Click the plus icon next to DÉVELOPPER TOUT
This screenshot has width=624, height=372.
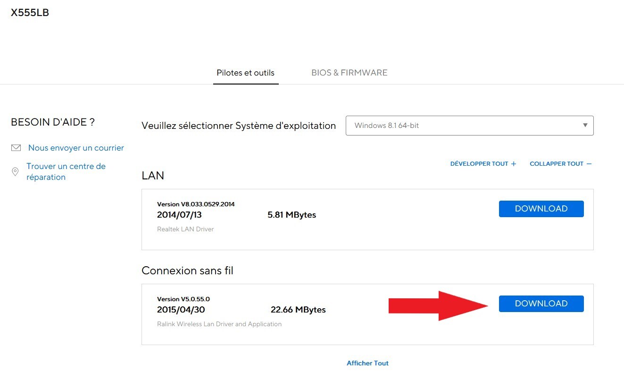[x=514, y=164]
